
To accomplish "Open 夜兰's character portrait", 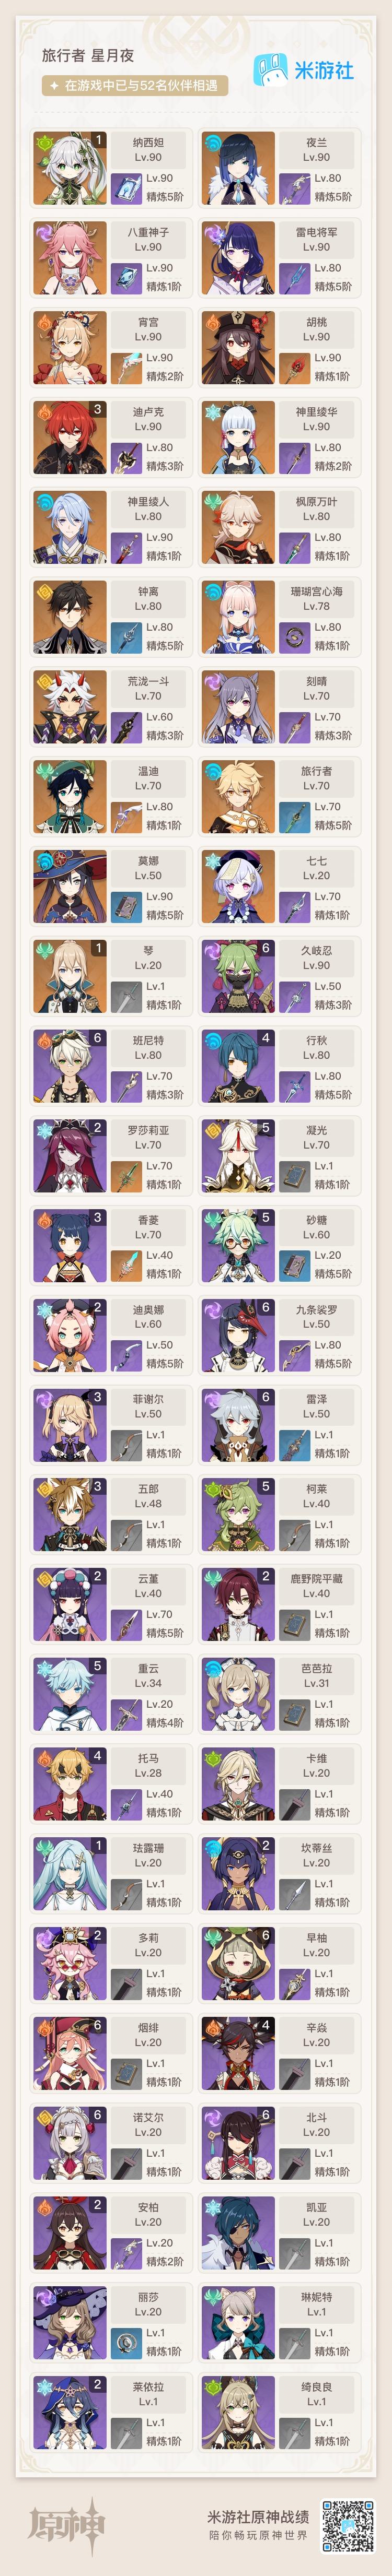I will click(237, 168).
